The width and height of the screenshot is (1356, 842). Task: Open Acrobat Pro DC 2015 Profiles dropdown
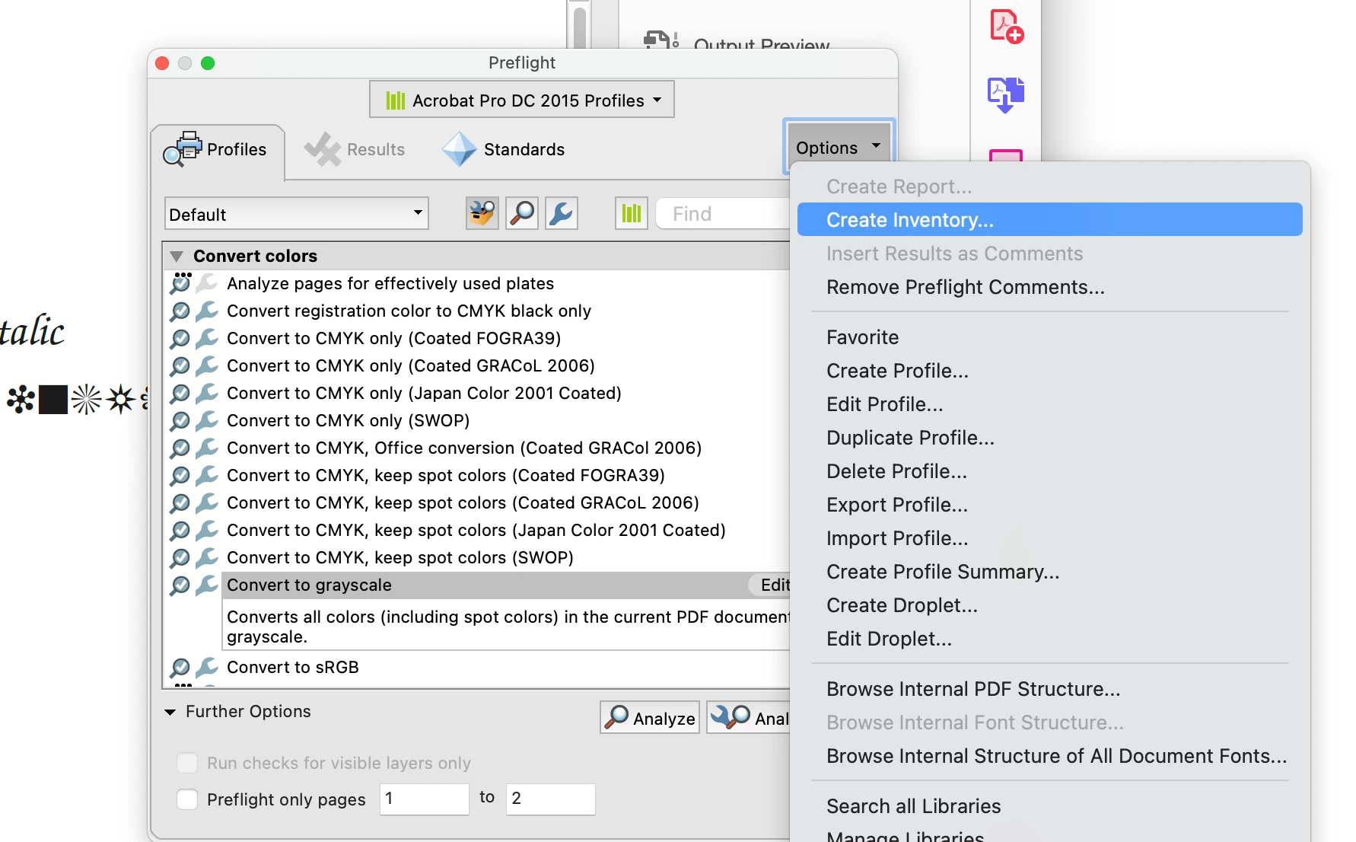pos(522,100)
